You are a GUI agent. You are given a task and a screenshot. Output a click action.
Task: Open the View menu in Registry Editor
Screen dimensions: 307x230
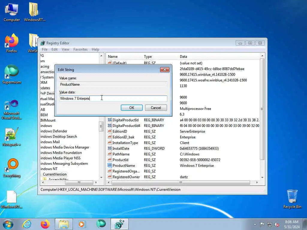(x=65, y=49)
